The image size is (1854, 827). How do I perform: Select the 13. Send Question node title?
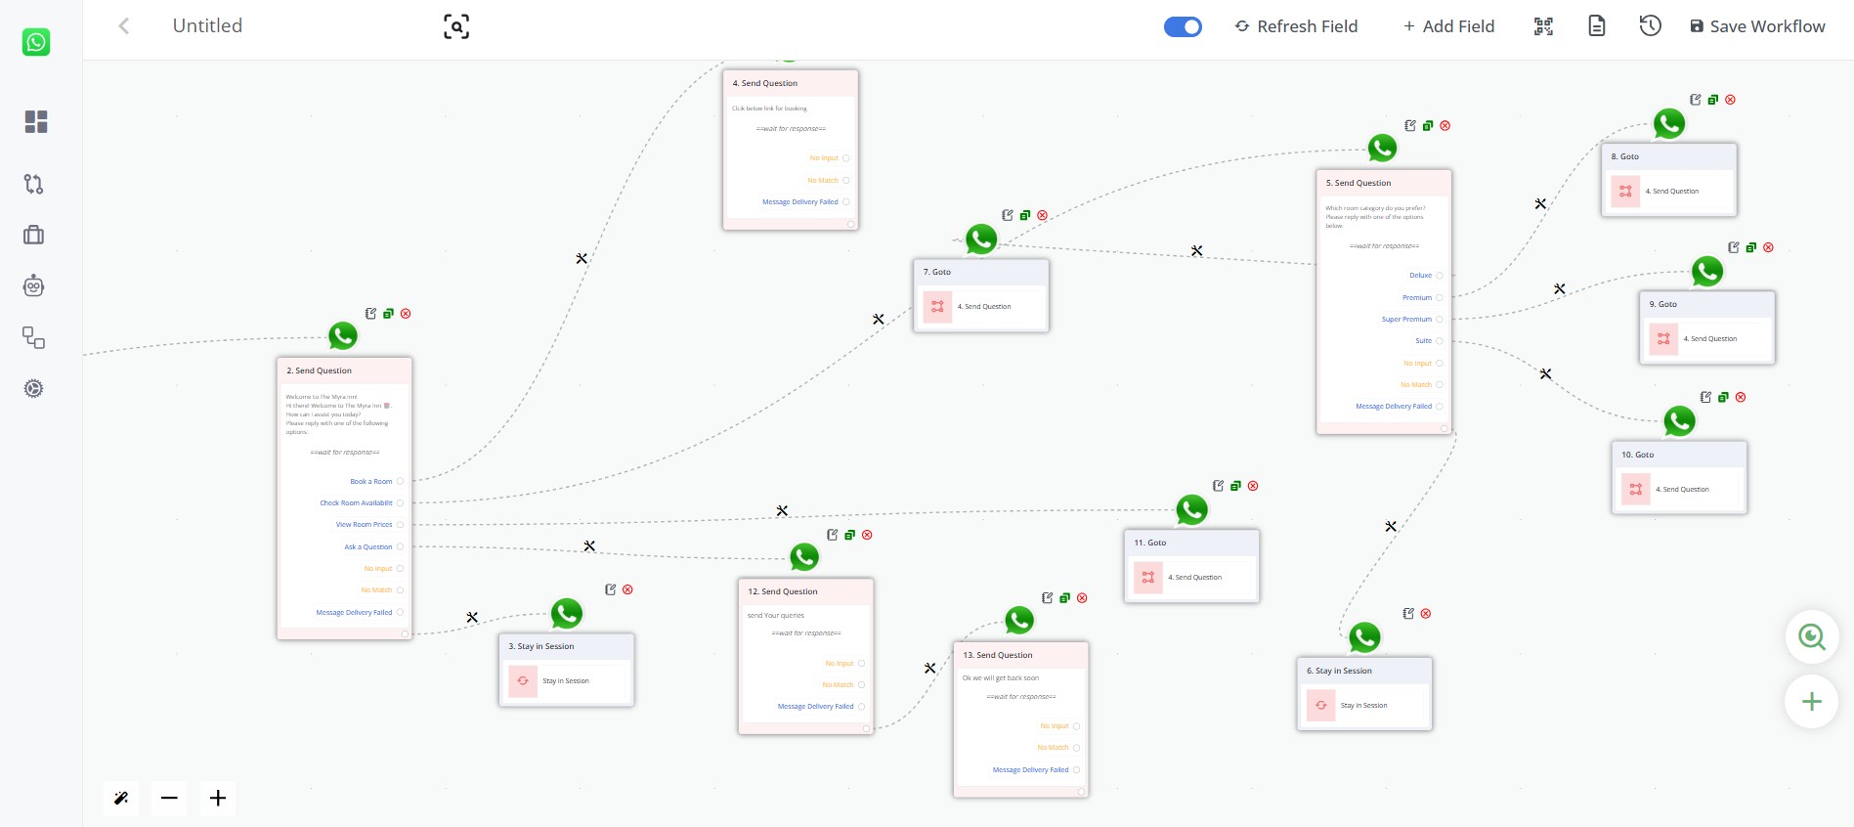(x=998, y=655)
